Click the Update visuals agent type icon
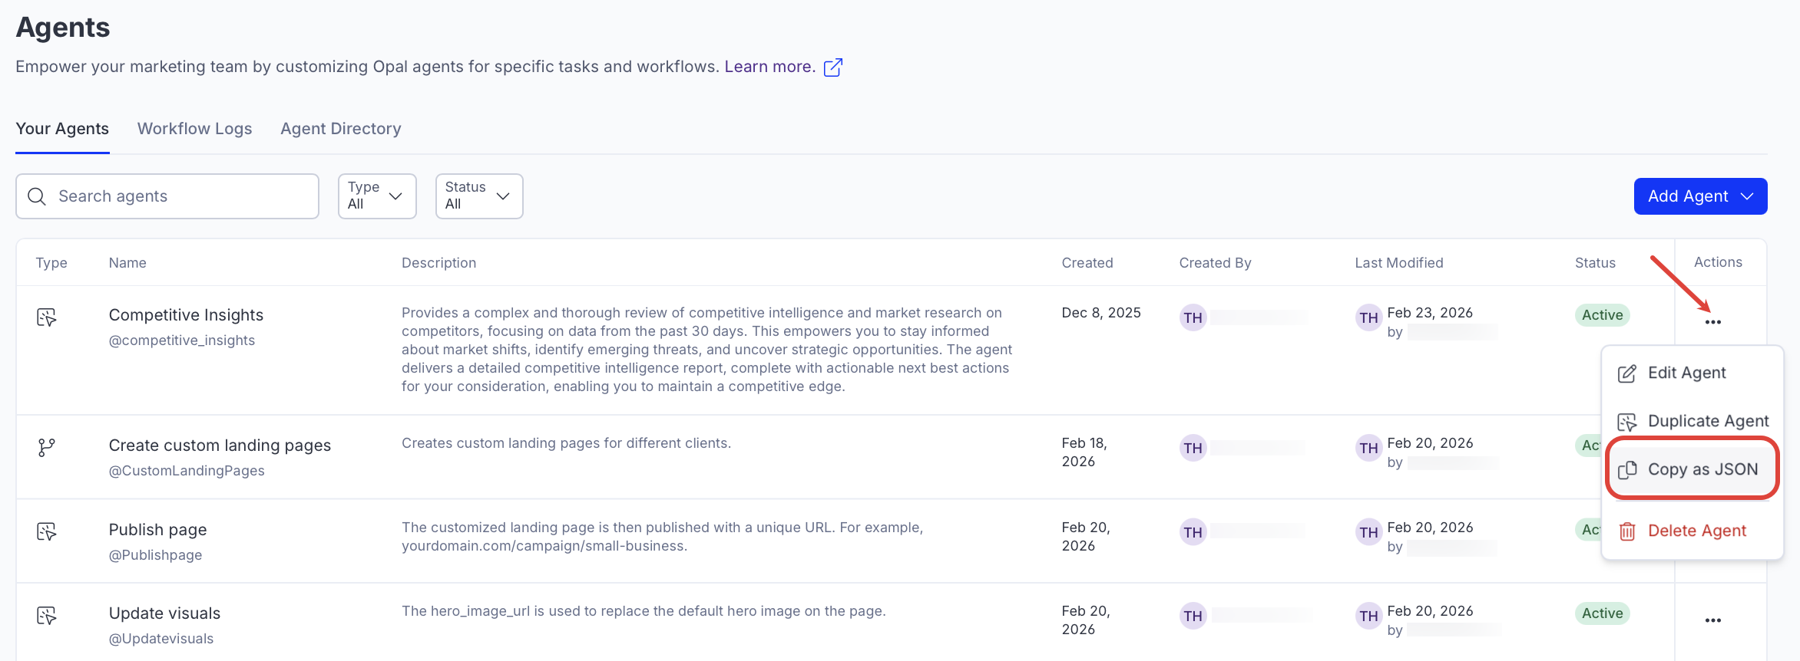The image size is (1800, 661). (x=47, y=615)
